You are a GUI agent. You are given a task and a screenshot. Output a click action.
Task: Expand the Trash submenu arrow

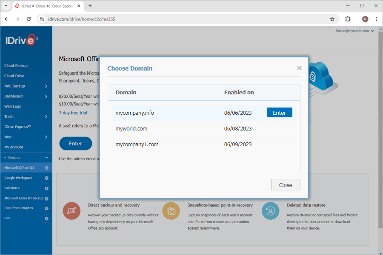pos(46,116)
